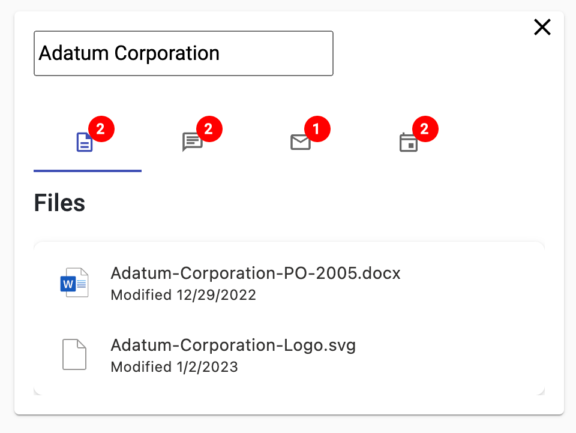
Task: Open the email envelope icon
Action: 300,142
